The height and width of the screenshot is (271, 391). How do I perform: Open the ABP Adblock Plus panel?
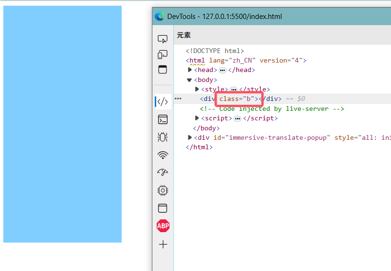point(163,226)
